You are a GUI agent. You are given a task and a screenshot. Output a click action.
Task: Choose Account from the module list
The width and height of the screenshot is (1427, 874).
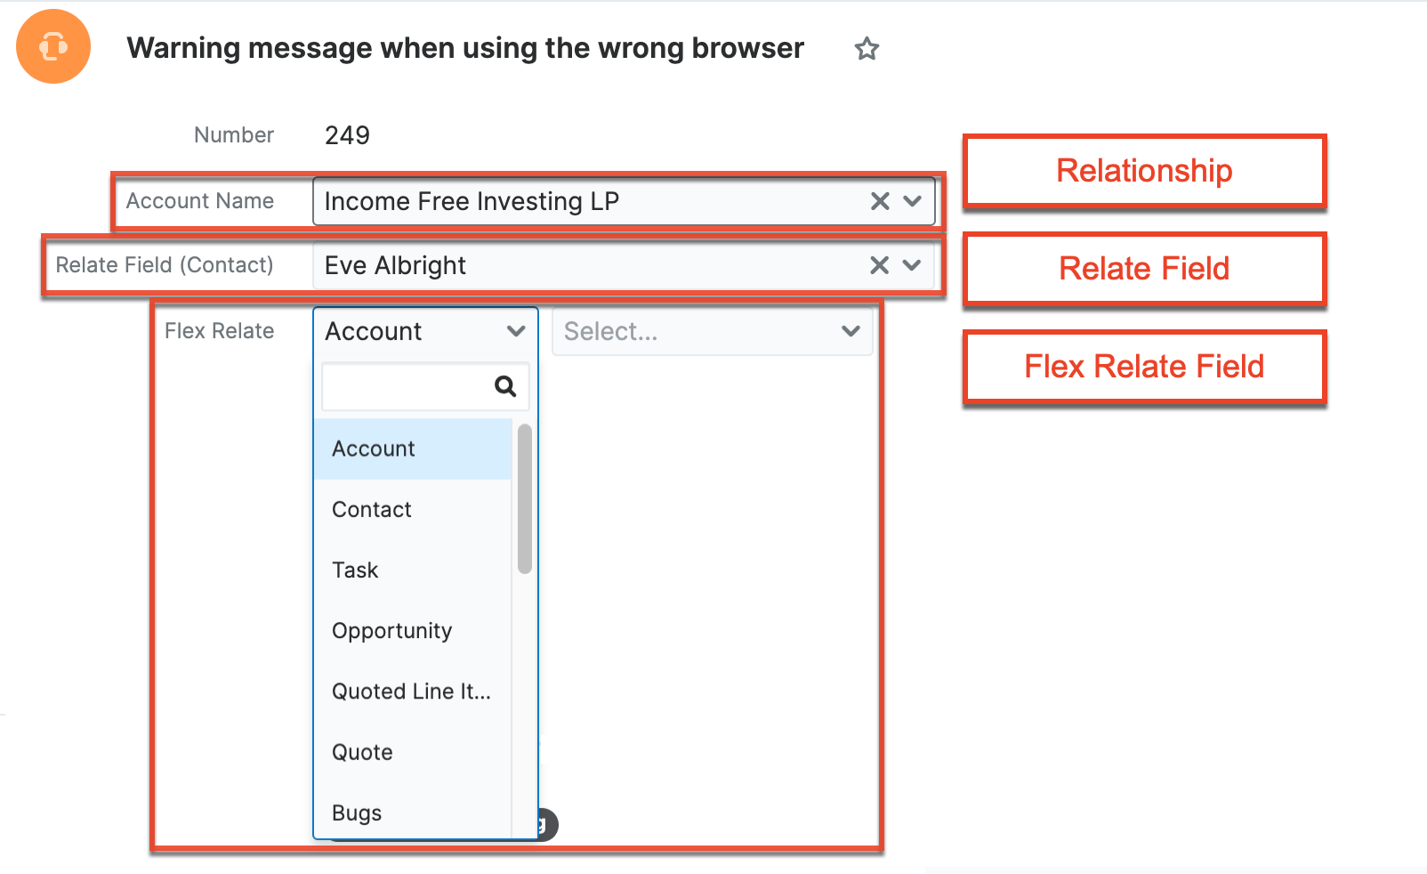374,449
